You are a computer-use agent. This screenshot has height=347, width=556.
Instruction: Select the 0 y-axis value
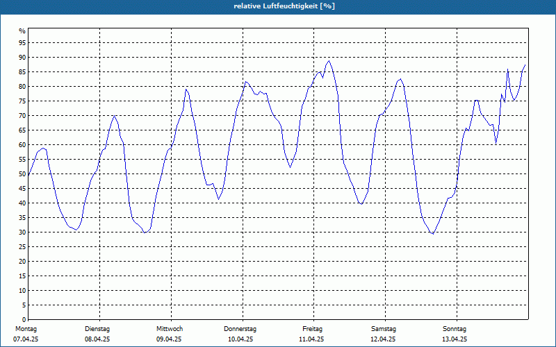pyautogui.click(x=24, y=320)
